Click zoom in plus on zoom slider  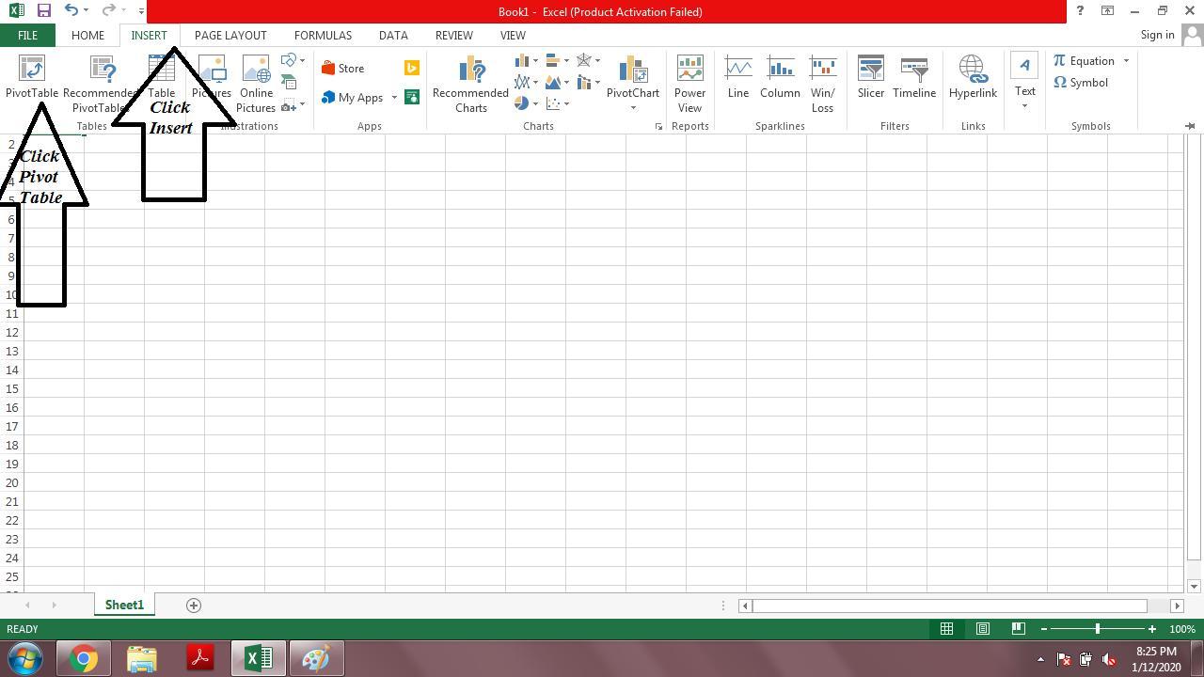[x=1151, y=629]
